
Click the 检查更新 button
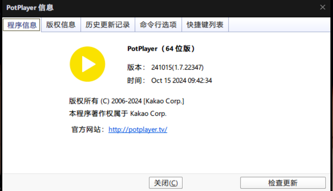click(283, 183)
